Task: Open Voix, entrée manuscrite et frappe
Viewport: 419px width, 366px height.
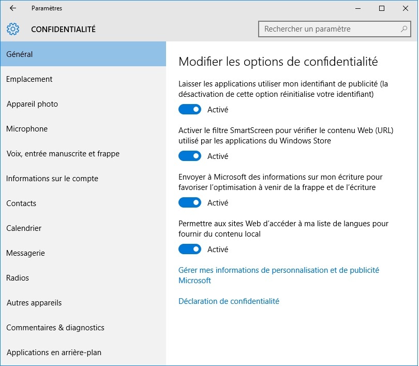Action: [83, 154]
